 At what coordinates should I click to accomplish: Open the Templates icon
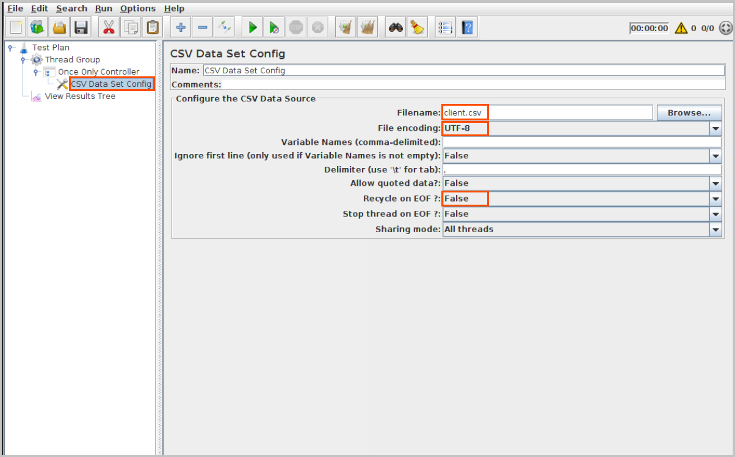[38, 27]
